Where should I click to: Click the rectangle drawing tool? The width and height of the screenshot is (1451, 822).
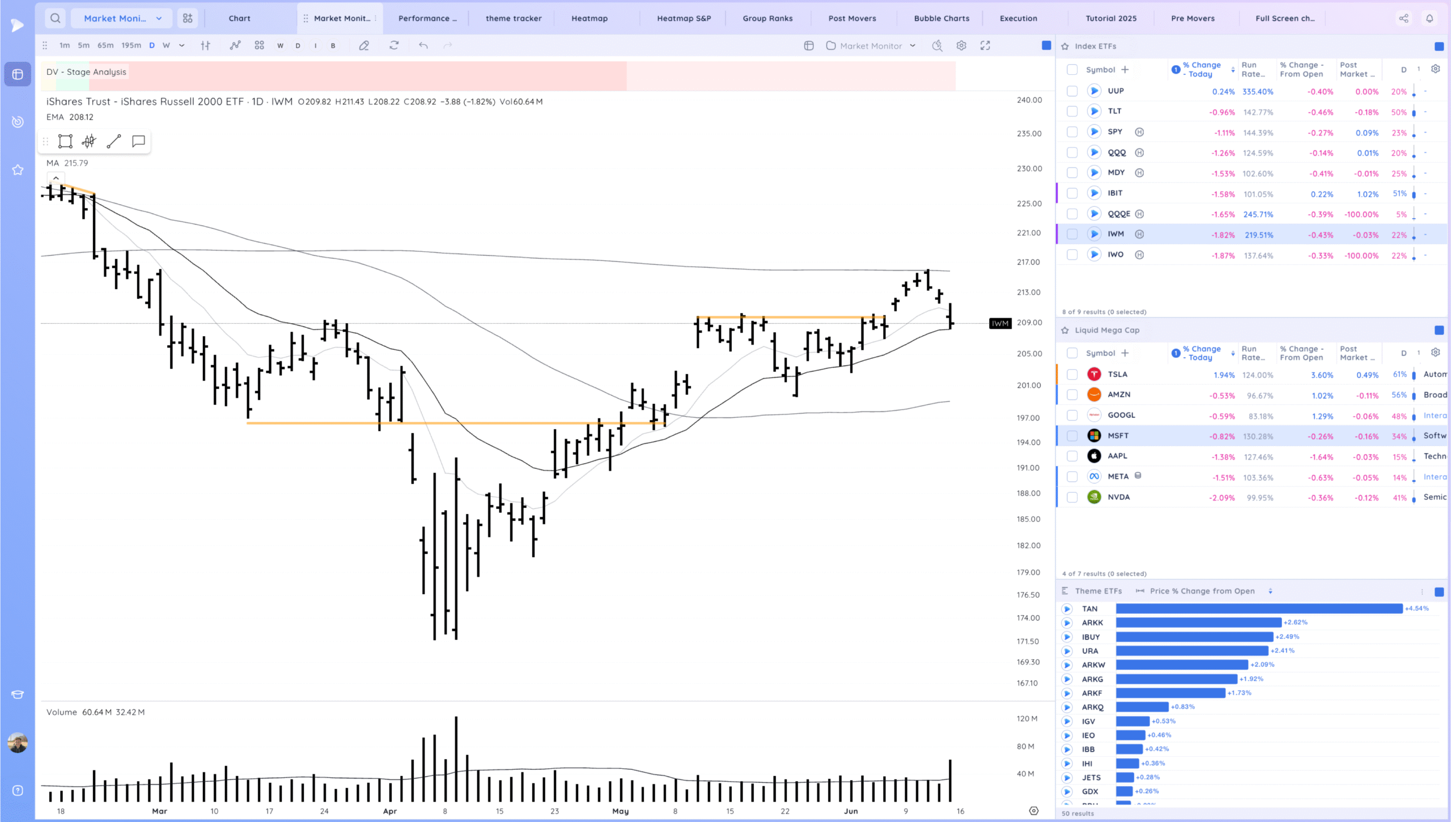point(65,141)
